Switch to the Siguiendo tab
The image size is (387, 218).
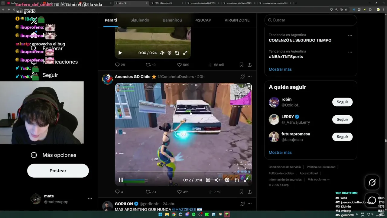[x=140, y=20]
